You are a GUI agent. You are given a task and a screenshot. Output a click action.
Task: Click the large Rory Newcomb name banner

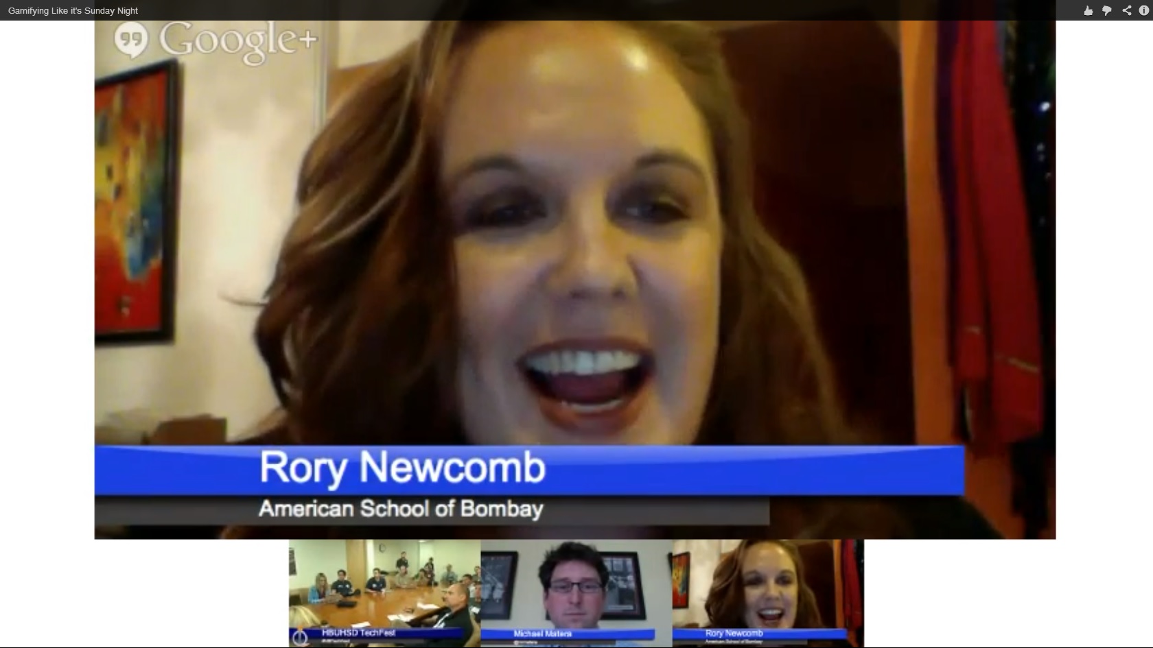tap(402, 469)
